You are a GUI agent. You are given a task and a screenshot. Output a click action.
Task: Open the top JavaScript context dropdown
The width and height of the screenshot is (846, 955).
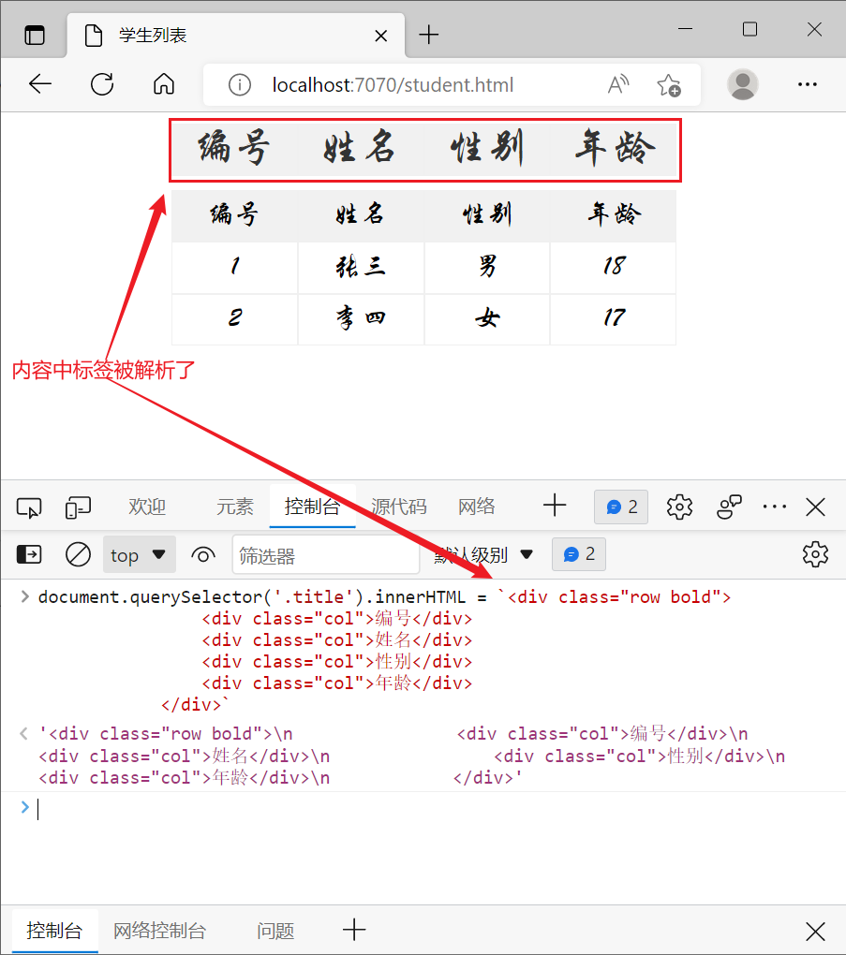point(139,554)
